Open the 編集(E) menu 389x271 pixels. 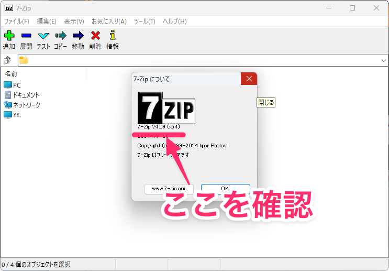(x=47, y=21)
